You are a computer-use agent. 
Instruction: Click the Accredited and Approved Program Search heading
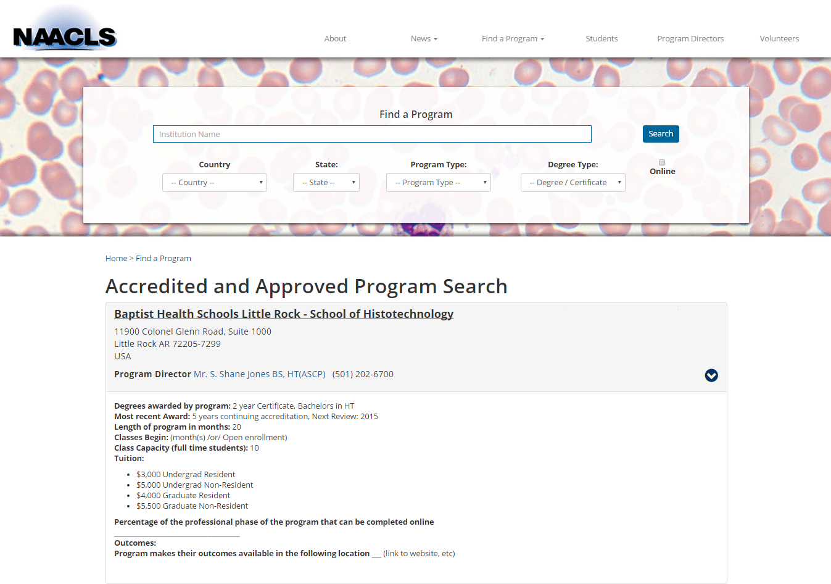point(307,286)
